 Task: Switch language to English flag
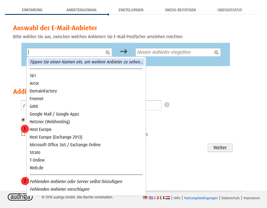pyautogui.click(x=151, y=198)
